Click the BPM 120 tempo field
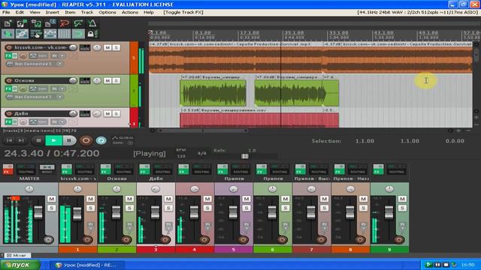The width and height of the screenshot is (481, 270). [x=181, y=156]
